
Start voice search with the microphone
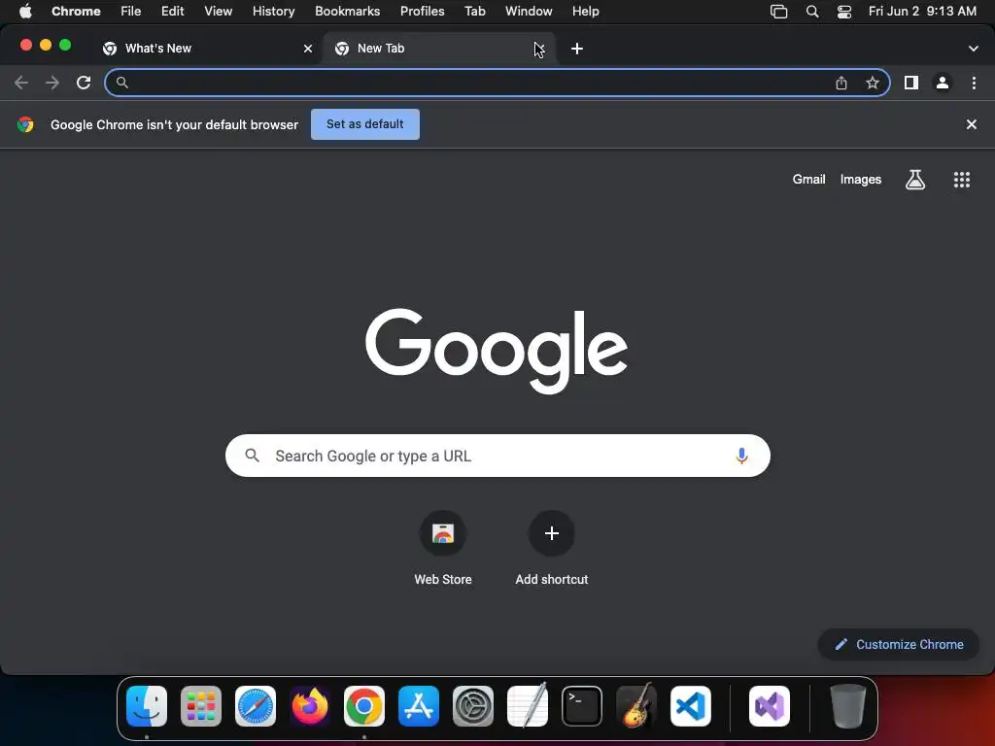click(741, 456)
